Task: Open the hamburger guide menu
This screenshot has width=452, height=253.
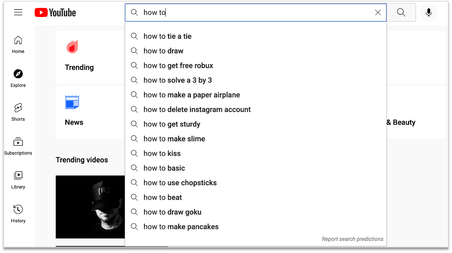Action: pos(18,12)
